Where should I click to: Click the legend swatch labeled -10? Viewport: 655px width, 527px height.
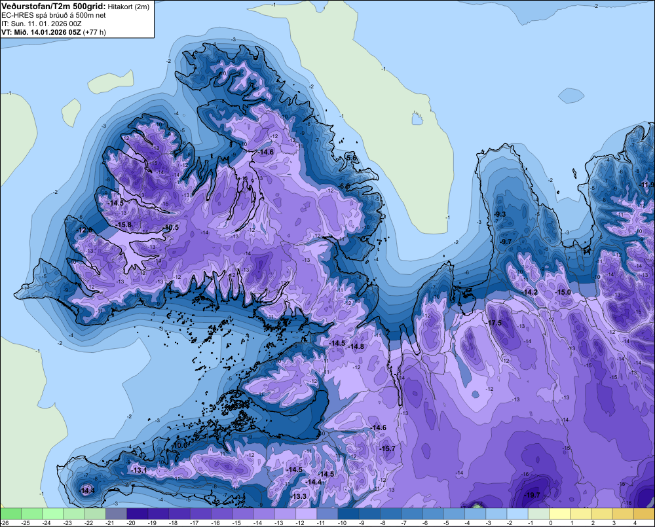point(348,513)
